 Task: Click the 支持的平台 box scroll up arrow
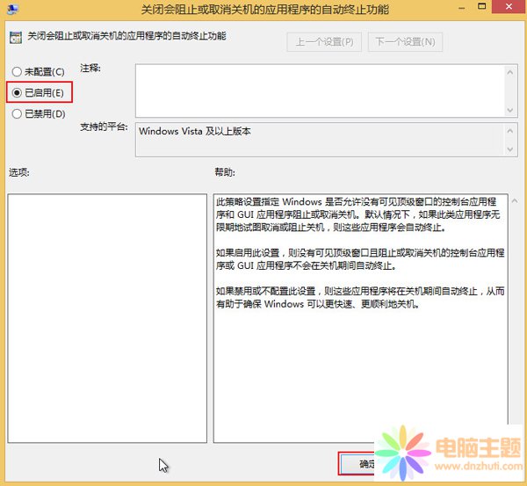tap(509, 131)
